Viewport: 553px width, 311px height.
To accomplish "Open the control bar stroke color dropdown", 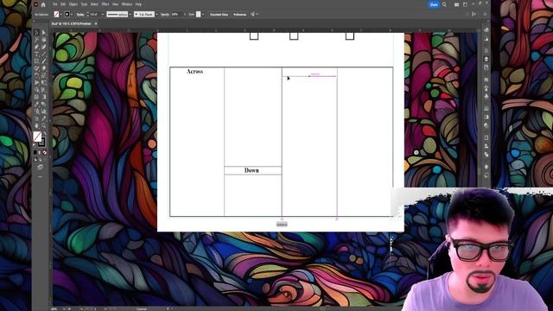I will (72, 15).
